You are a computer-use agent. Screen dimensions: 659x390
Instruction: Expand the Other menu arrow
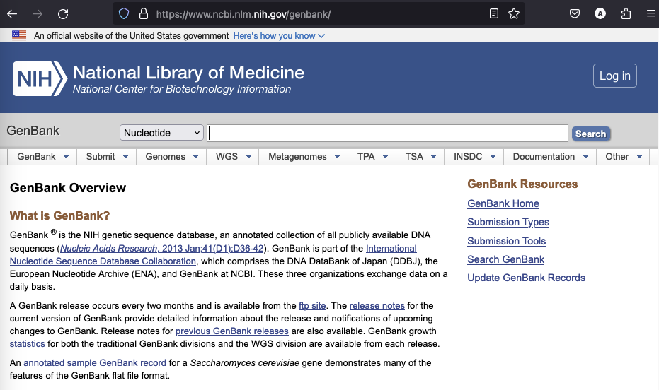(x=640, y=156)
